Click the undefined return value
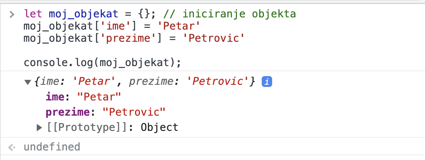 pyautogui.click(x=52, y=147)
